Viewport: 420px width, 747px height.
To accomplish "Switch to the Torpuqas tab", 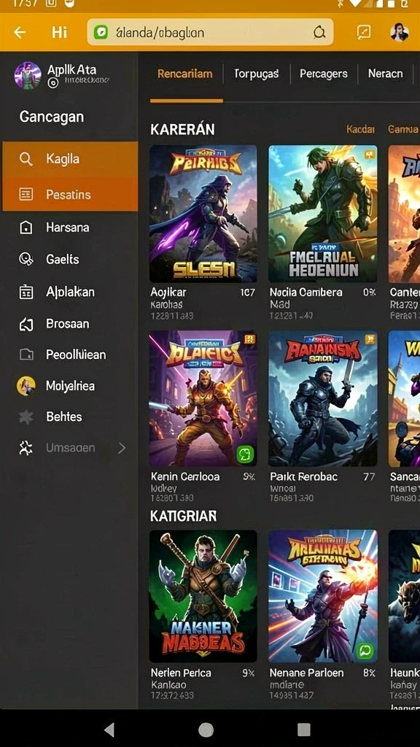I will click(256, 74).
